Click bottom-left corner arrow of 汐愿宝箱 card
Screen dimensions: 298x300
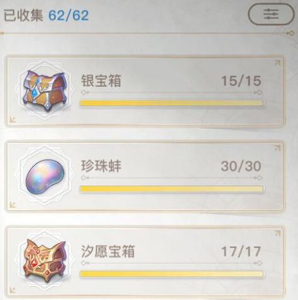pos(13,290)
